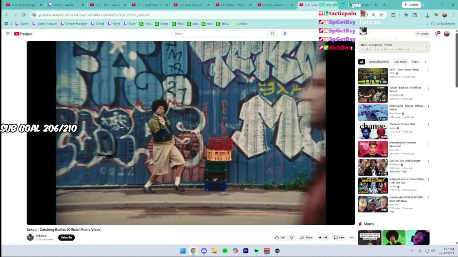
Task: Open options for The Great Culture Shift
Action: [428, 125]
